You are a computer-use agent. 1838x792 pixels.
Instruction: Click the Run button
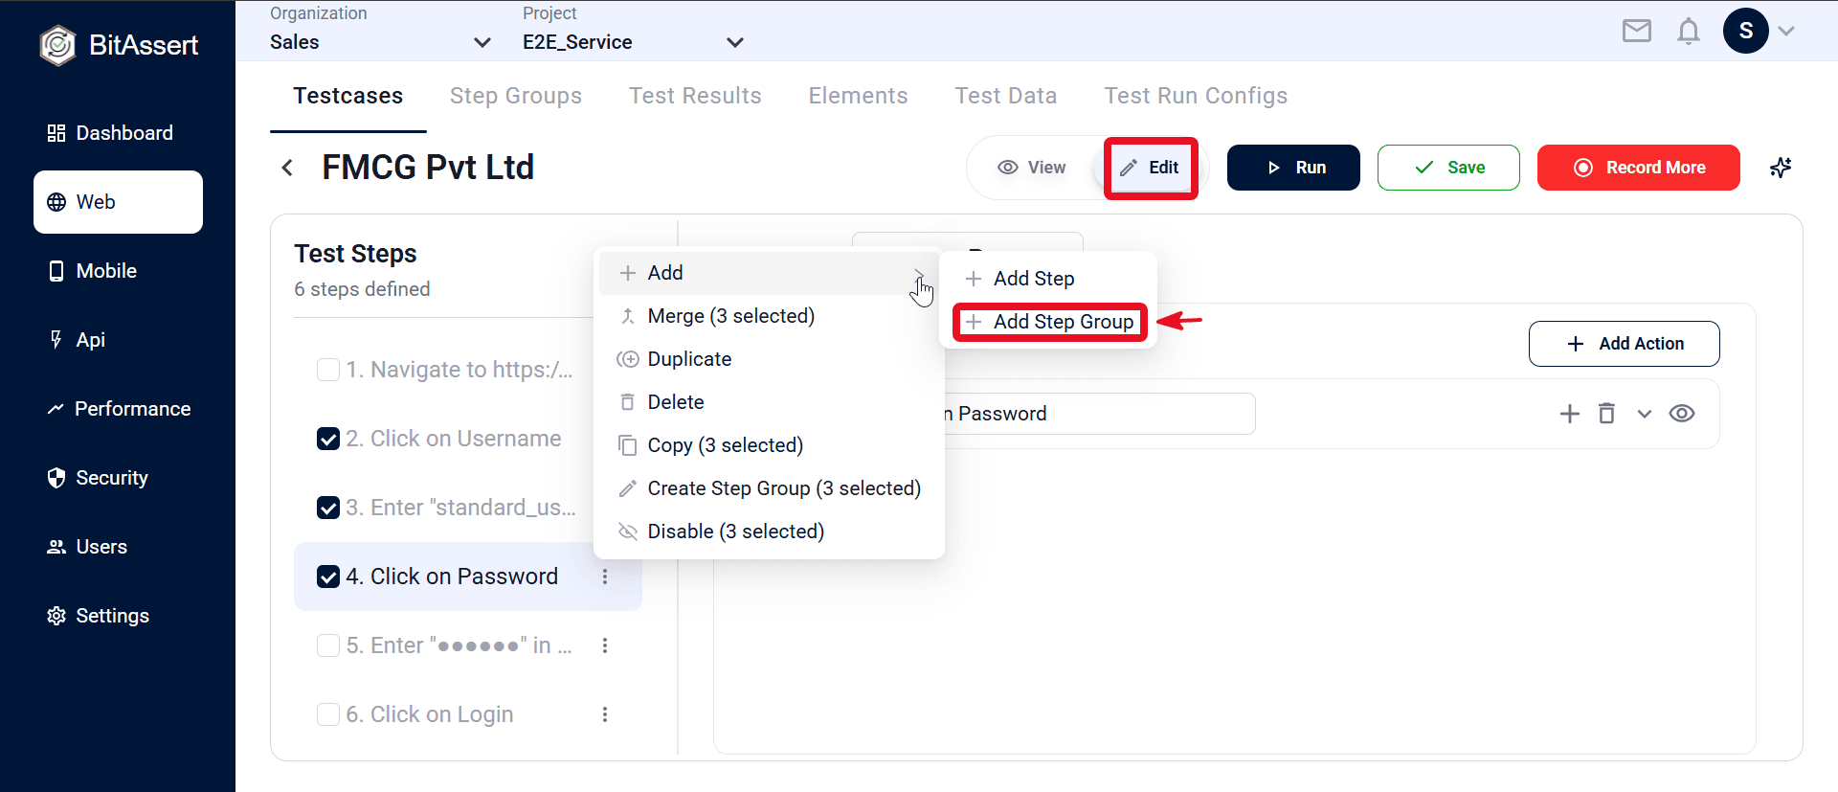1293,168
